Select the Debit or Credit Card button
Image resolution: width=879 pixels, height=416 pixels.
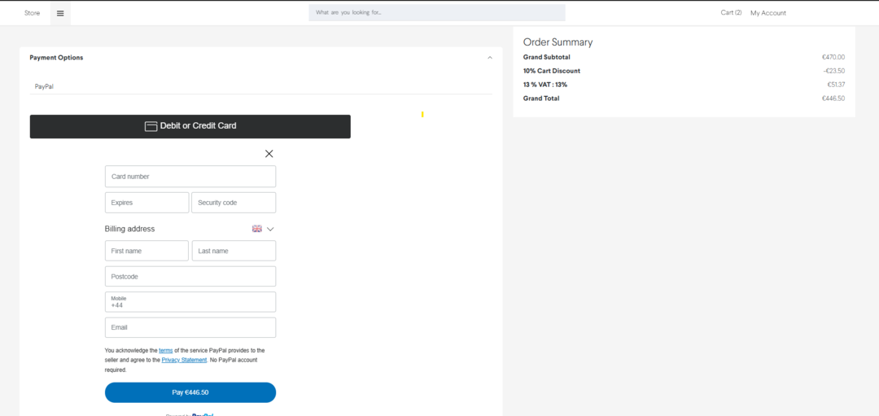pos(190,126)
